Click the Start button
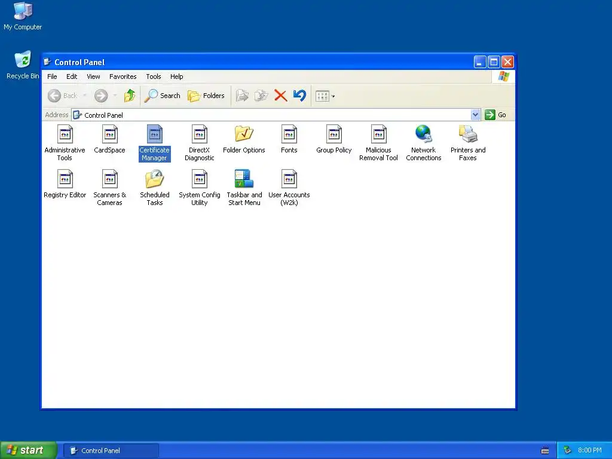This screenshot has width=612, height=459. 29,450
